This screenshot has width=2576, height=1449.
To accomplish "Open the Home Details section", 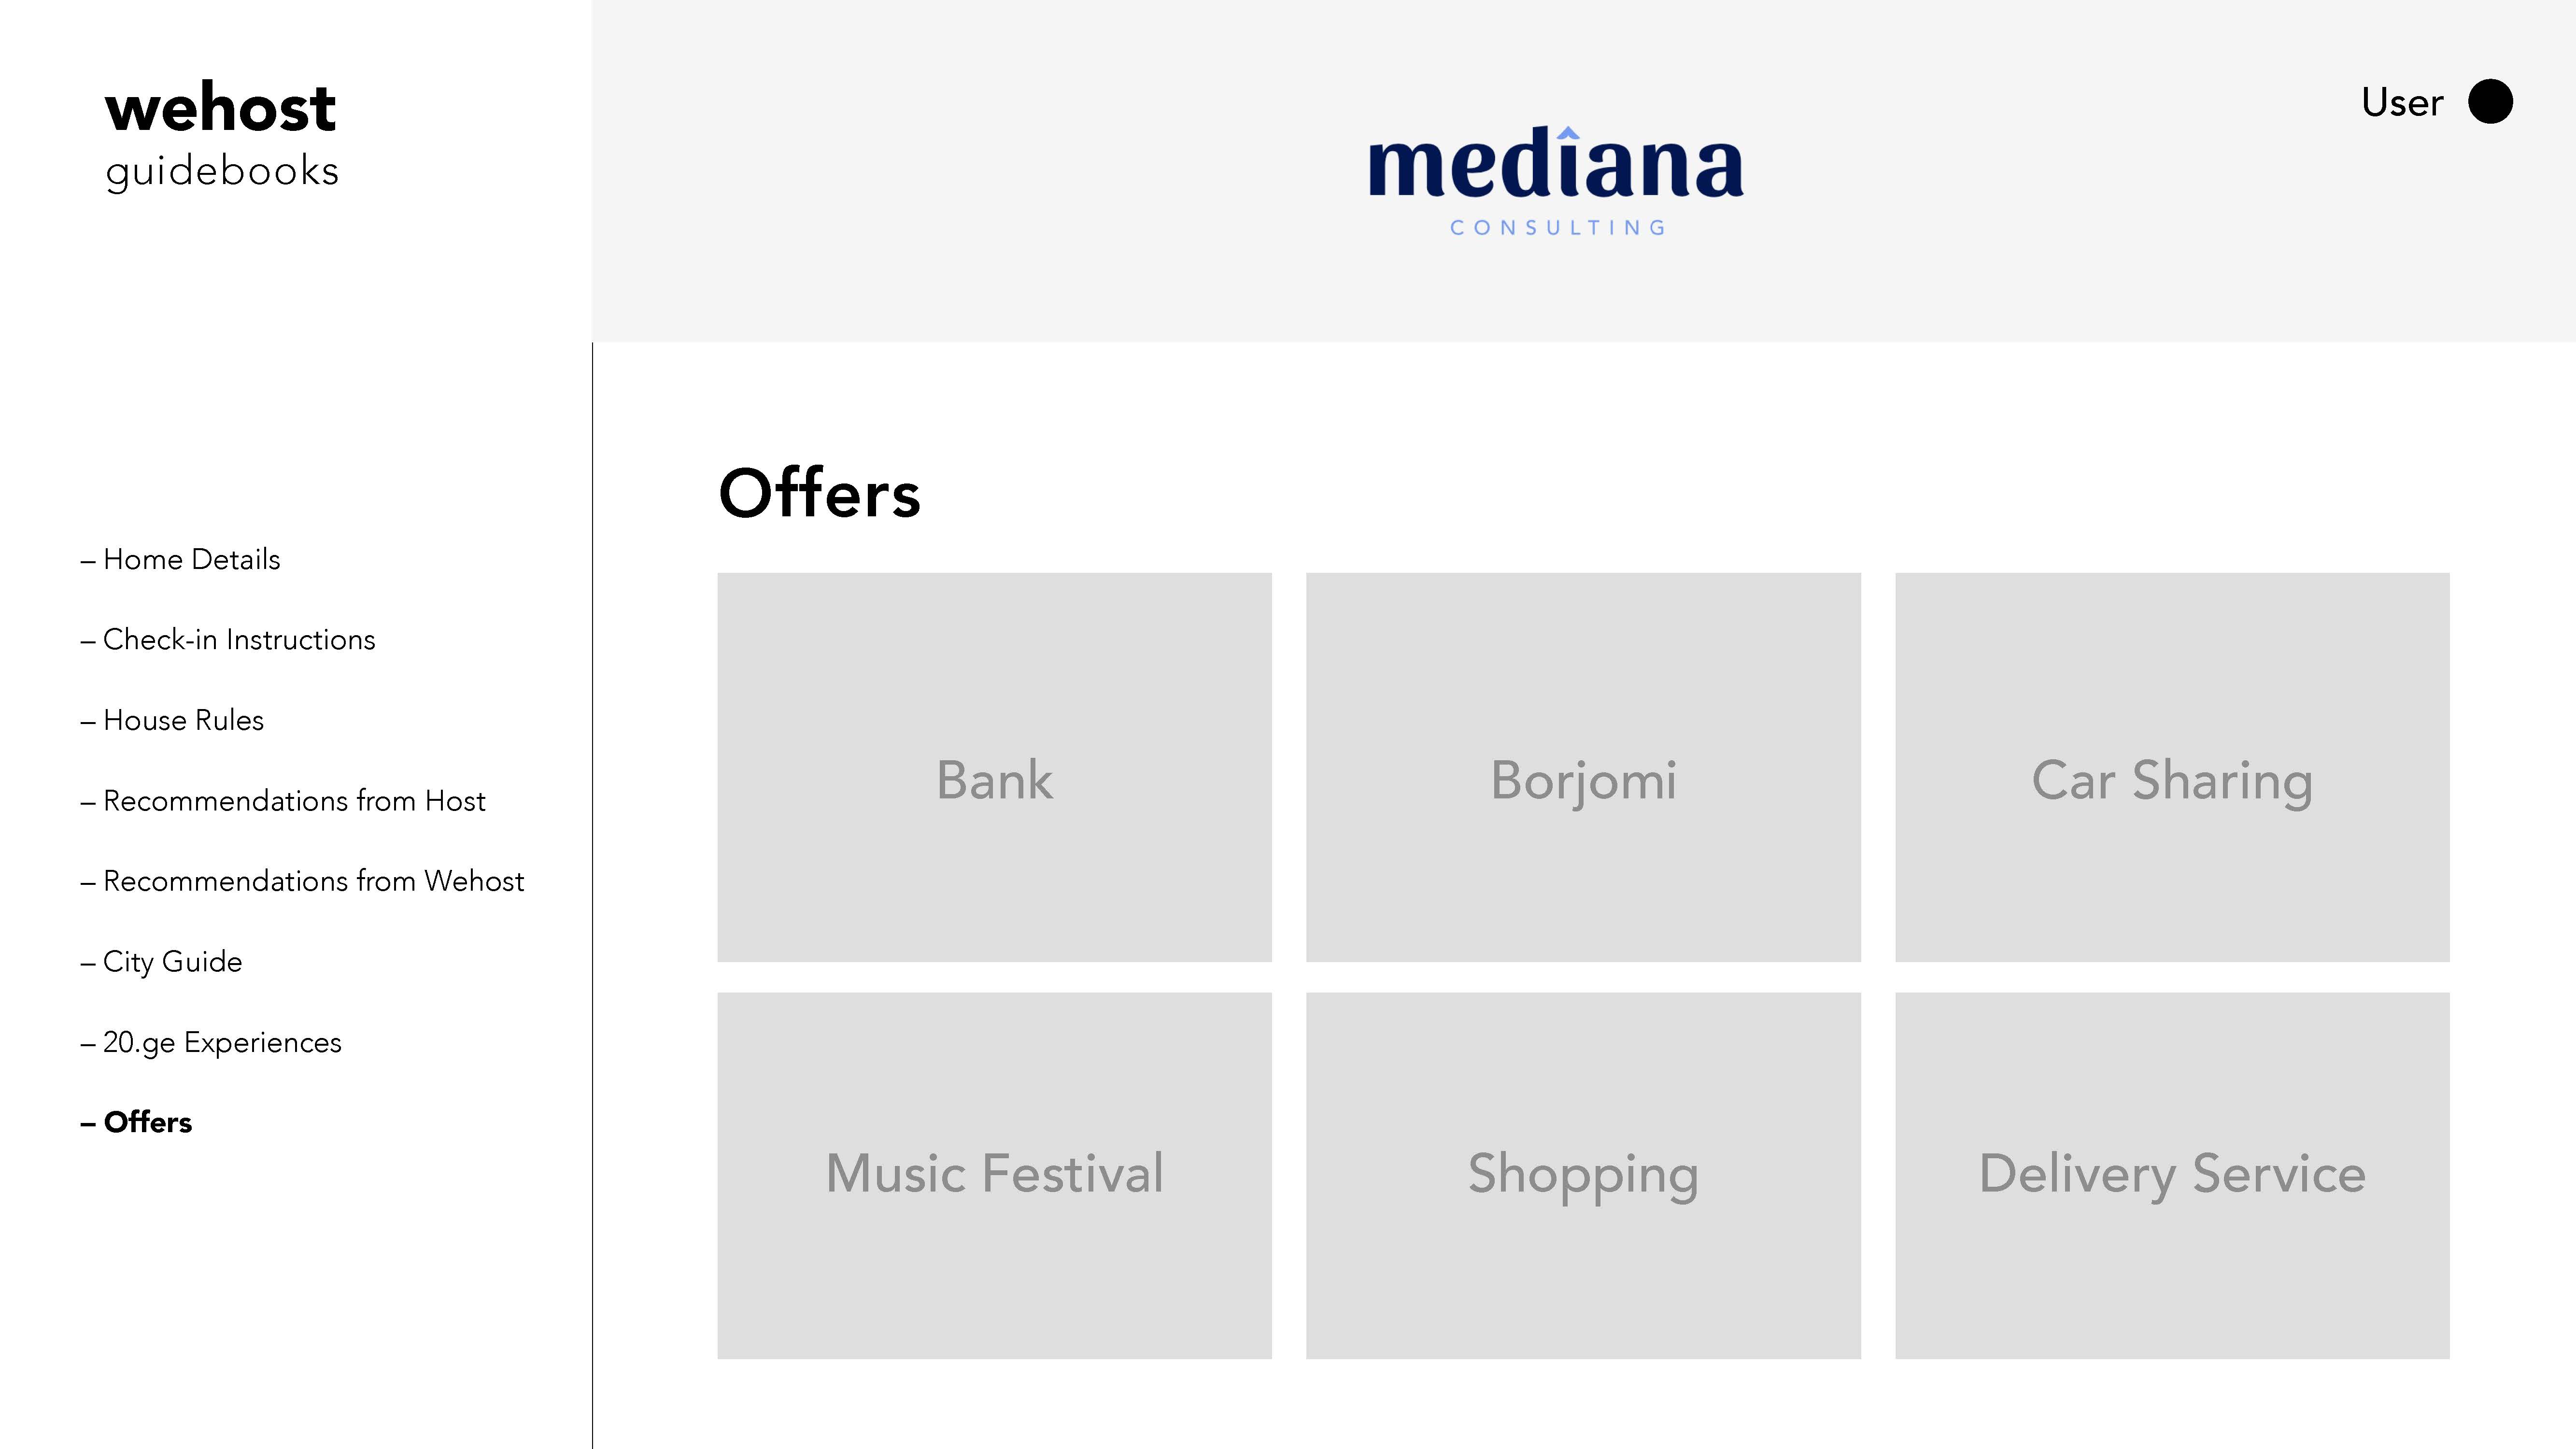I will pyautogui.click(x=191, y=560).
